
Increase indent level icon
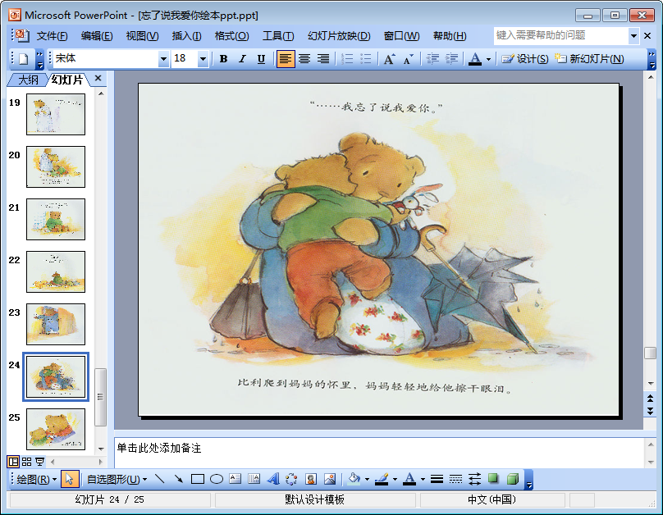pyautogui.click(x=451, y=59)
